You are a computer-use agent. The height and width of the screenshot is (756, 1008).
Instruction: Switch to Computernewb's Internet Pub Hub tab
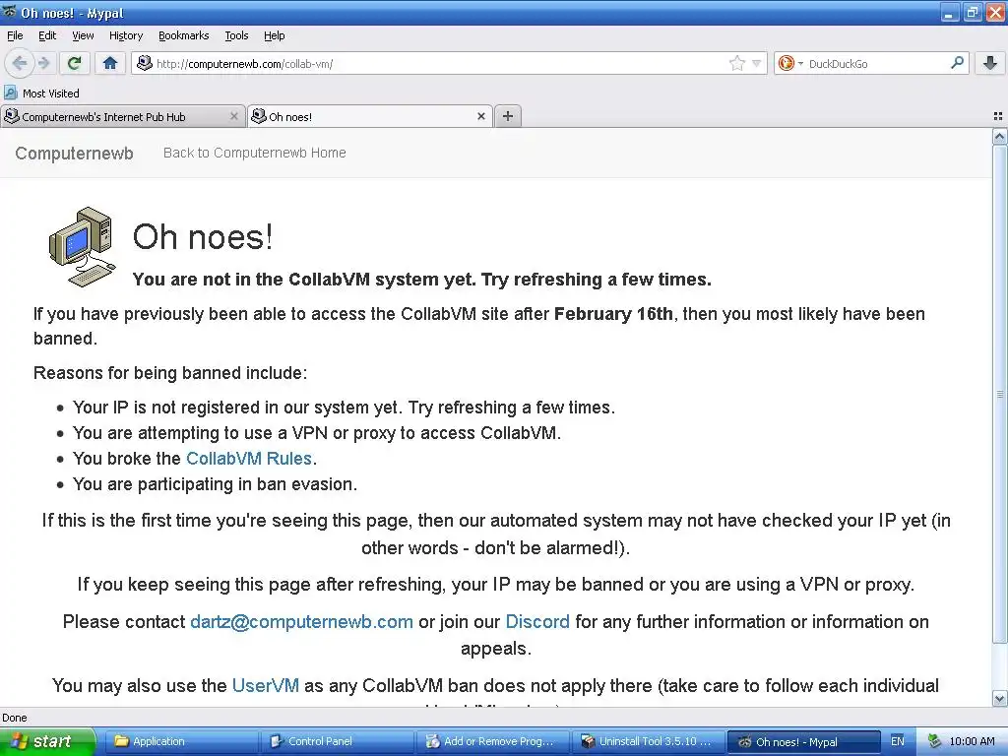tap(122, 116)
